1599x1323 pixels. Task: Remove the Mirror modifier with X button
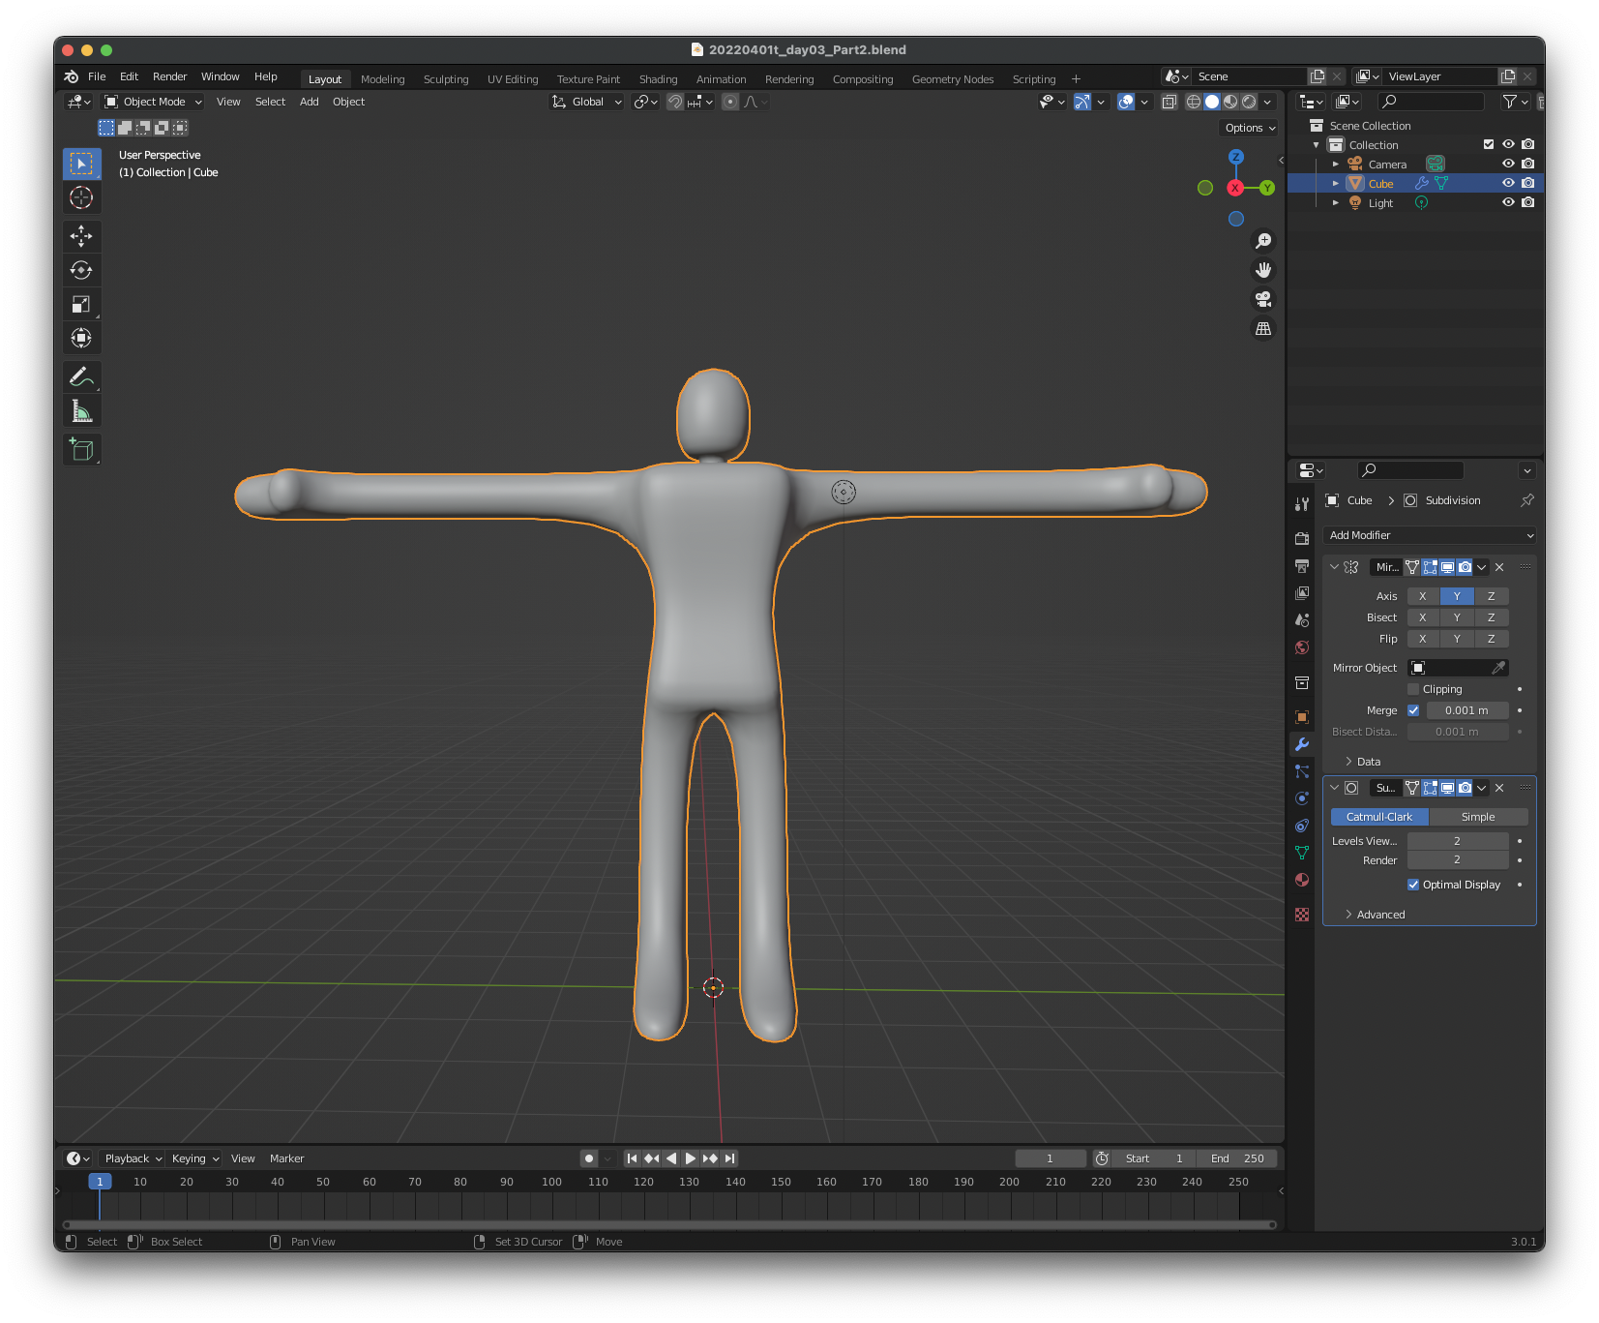(x=1499, y=567)
